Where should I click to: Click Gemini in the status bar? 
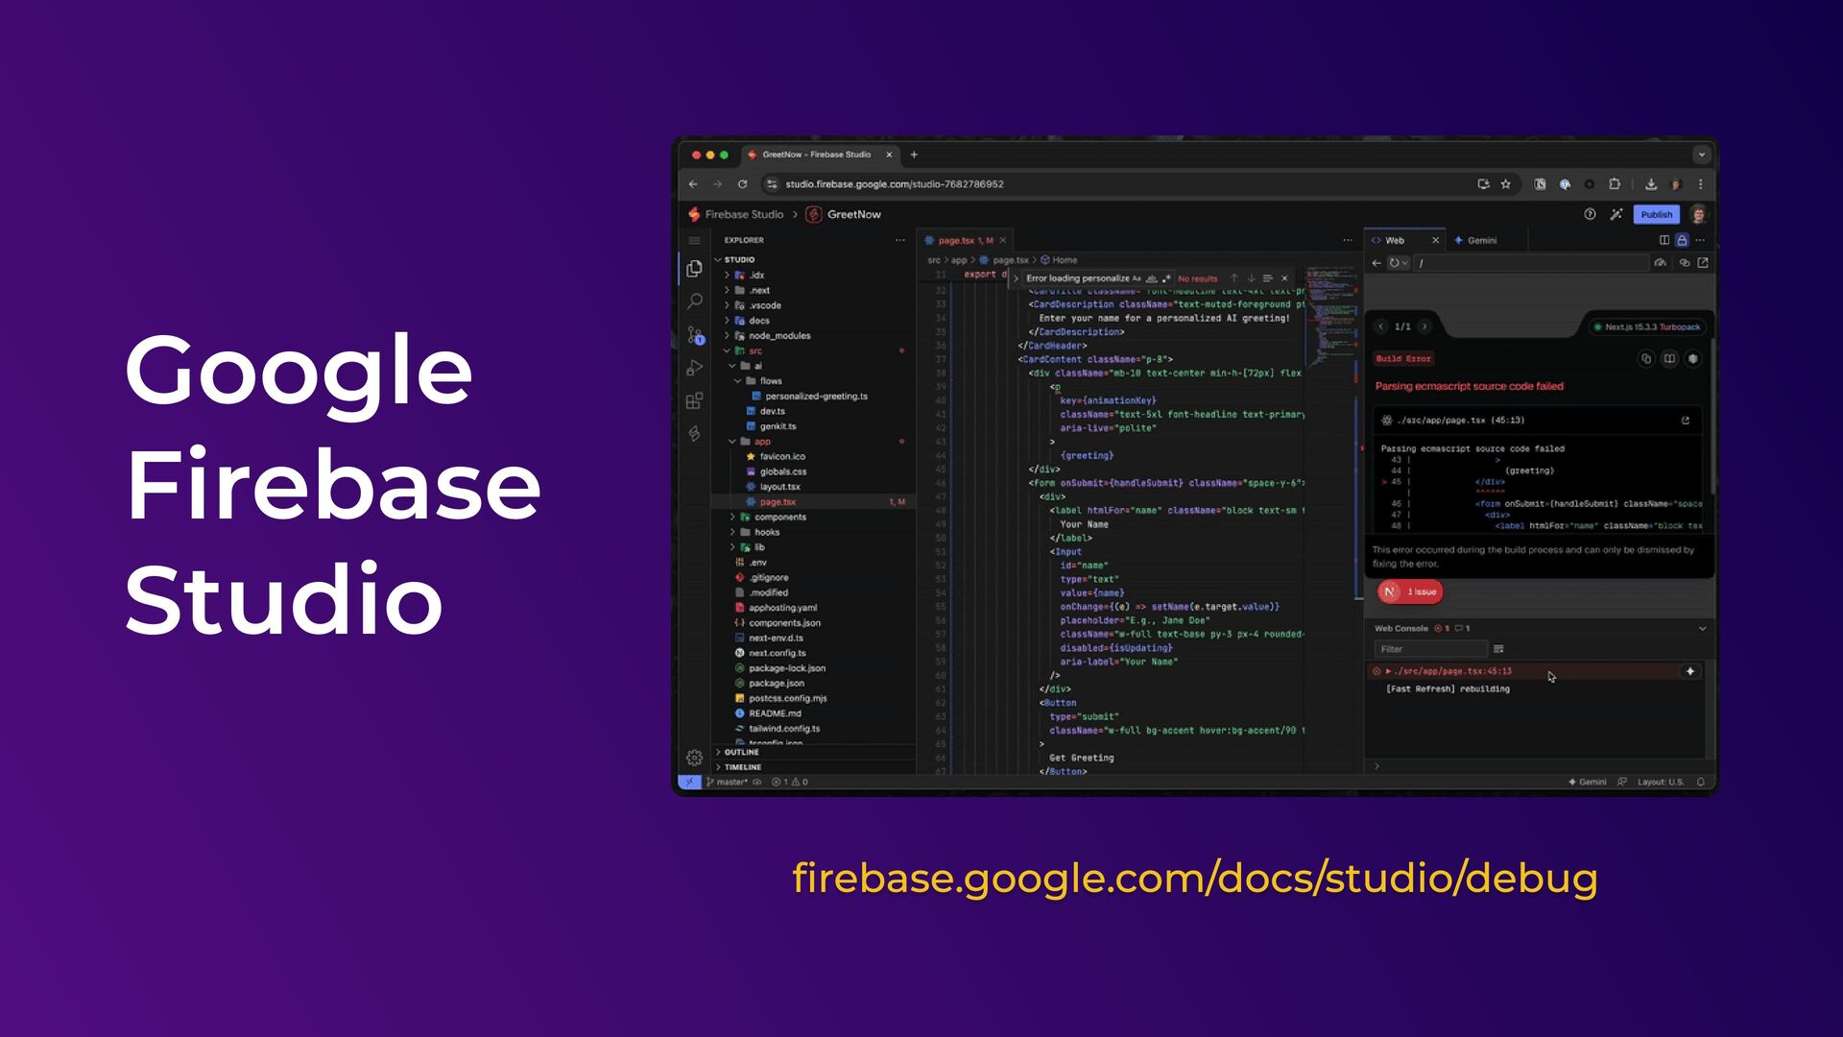(1587, 782)
